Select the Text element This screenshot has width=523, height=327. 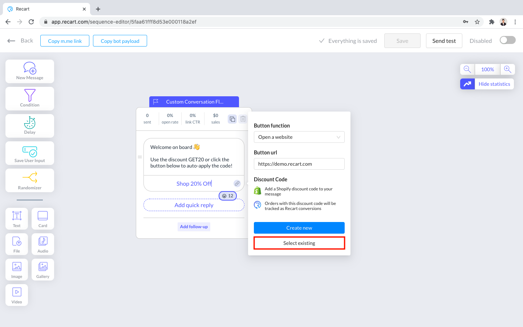[17, 219]
